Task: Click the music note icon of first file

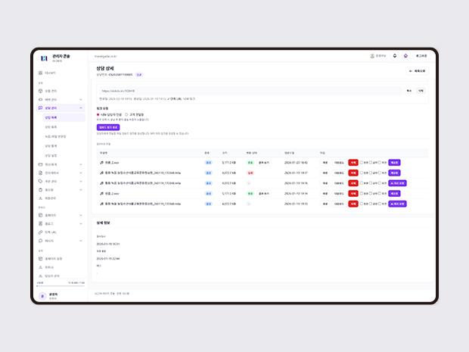Action: pyautogui.click(x=101, y=162)
